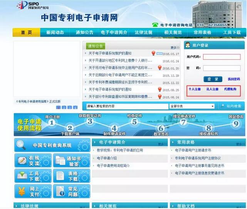Viewport: 247px width, 209px height.
Task: Expand the 电子申请简介 section header
Action: click(x=129, y=142)
